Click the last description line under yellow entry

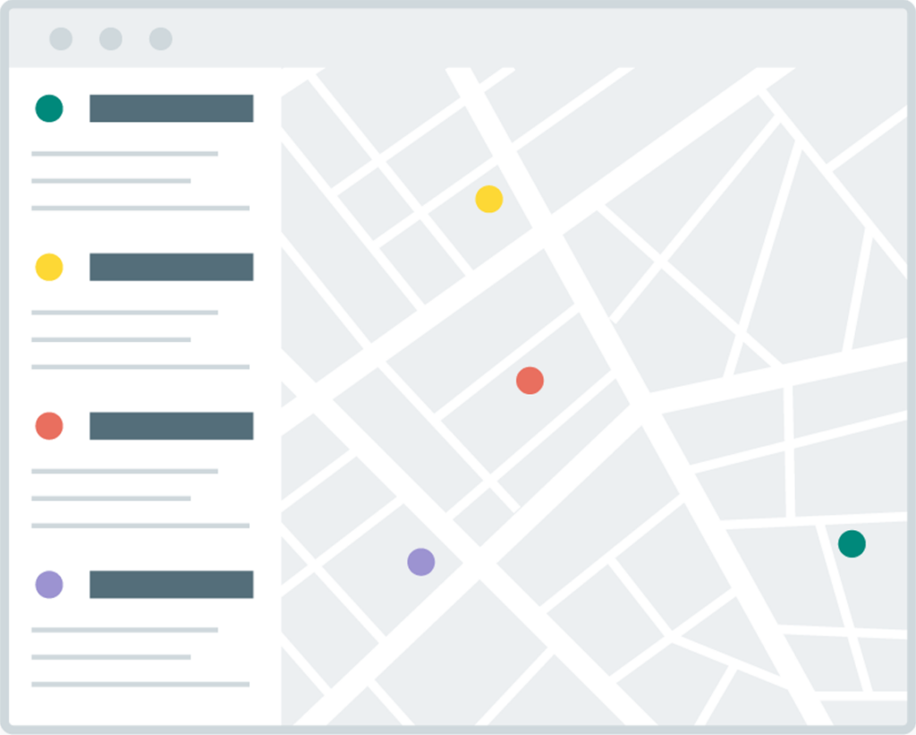(140, 367)
